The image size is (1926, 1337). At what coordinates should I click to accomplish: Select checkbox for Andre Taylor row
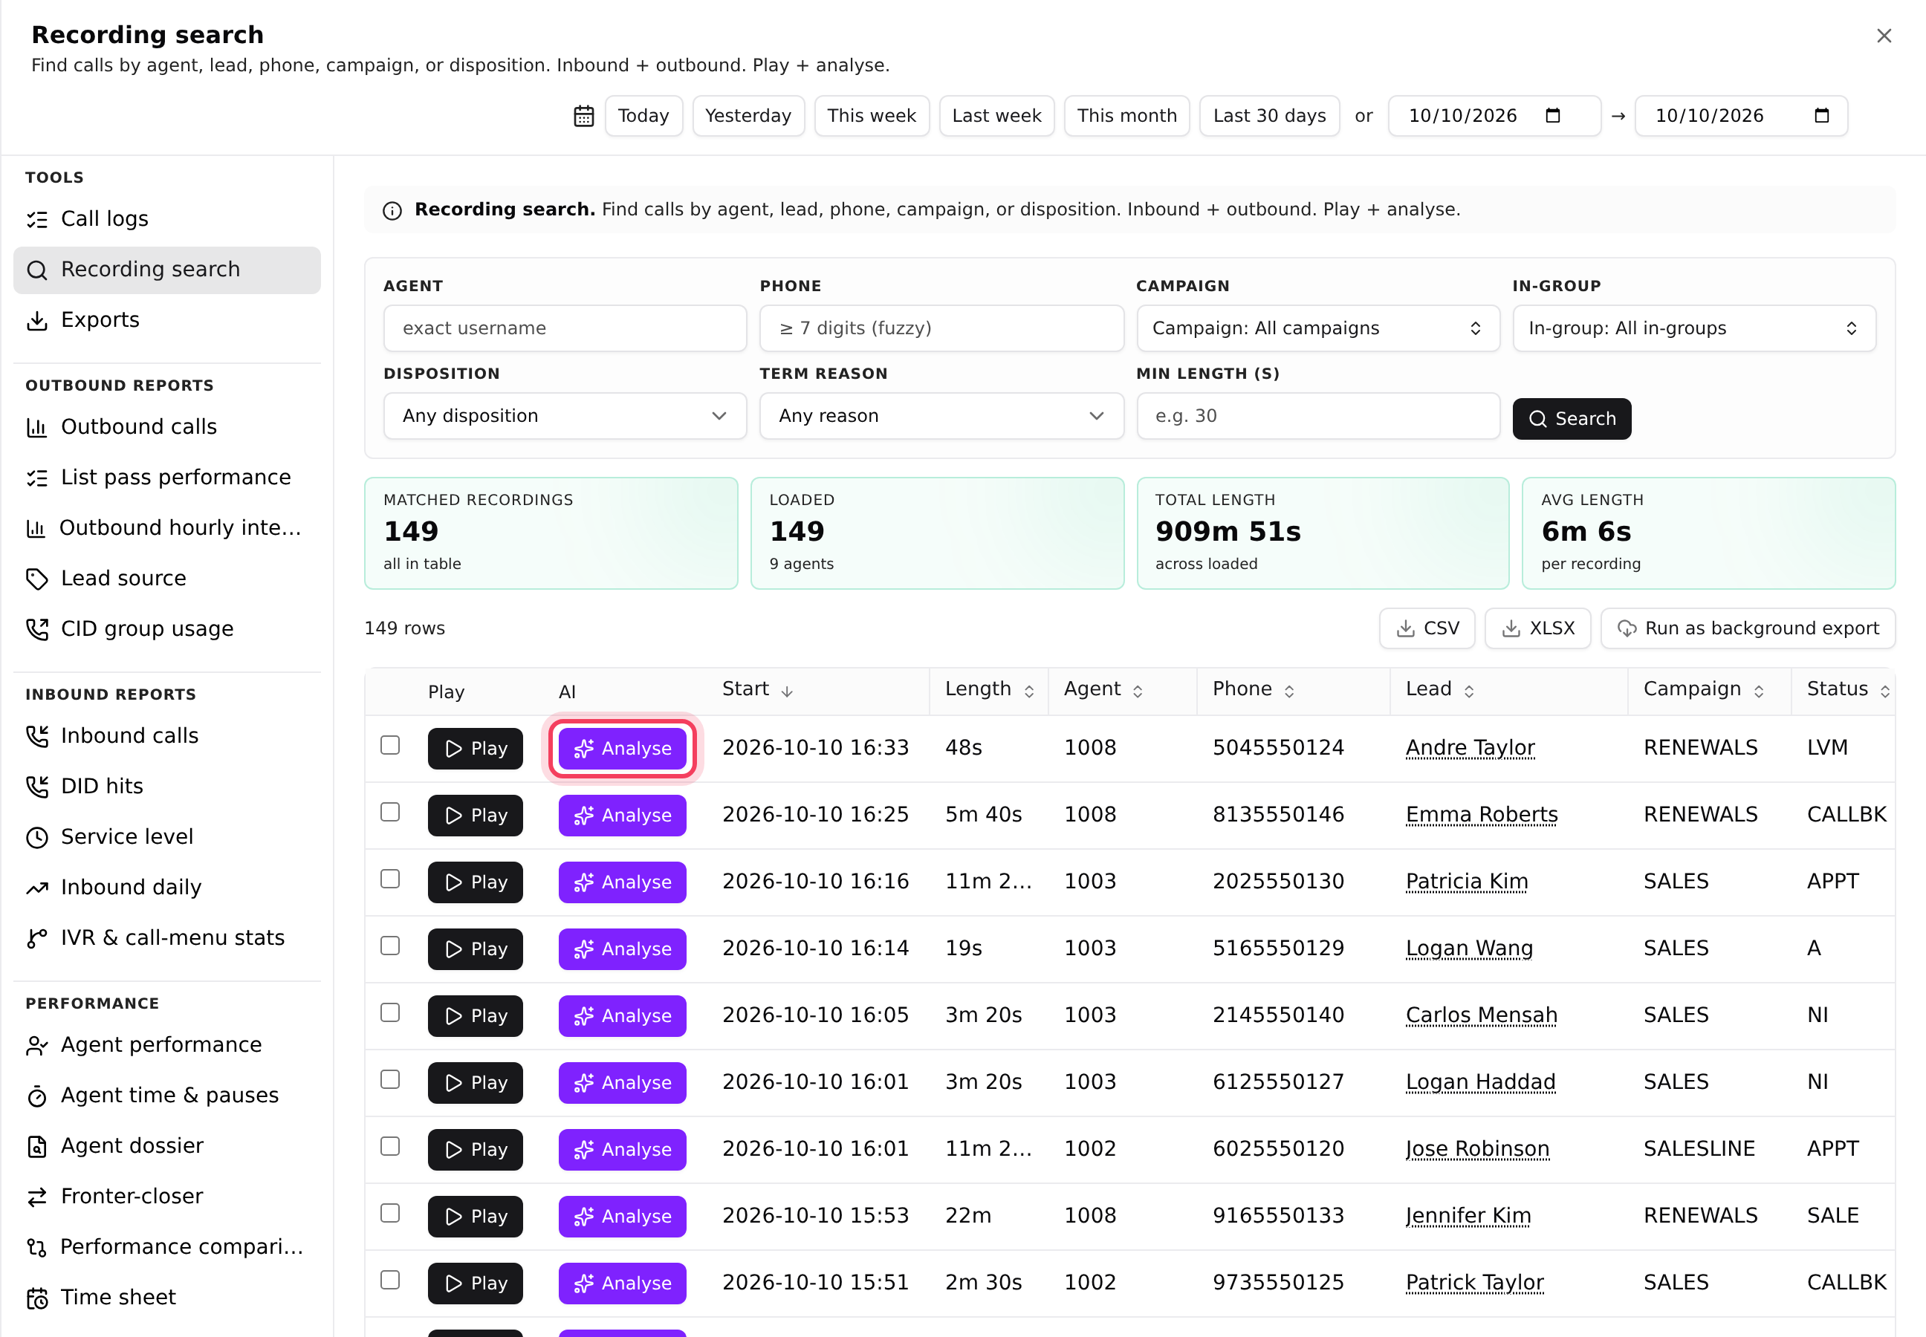(389, 745)
